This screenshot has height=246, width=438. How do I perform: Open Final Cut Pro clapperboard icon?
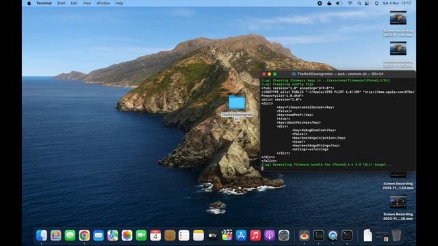(x=227, y=235)
